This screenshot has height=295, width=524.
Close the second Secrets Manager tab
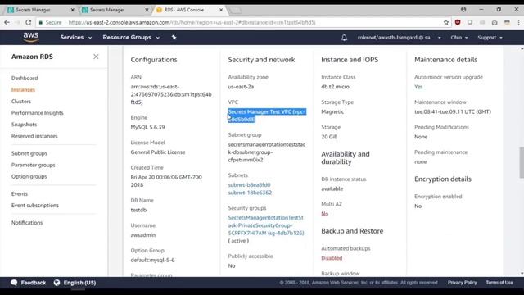click(147, 10)
